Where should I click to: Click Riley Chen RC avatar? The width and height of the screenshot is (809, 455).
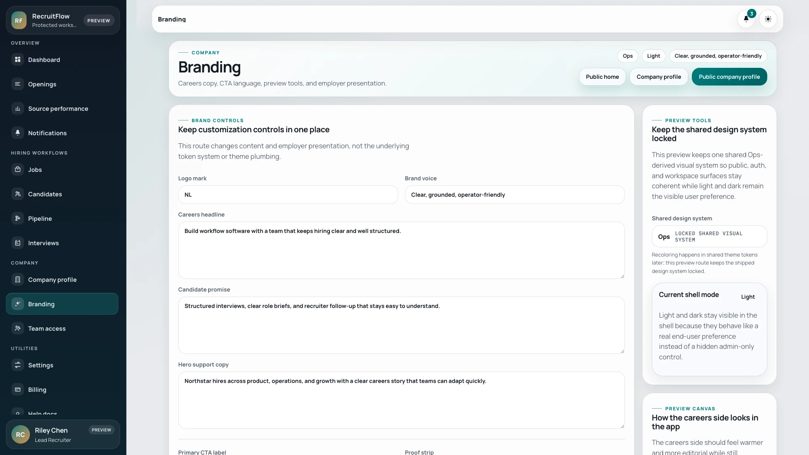(21, 434)
